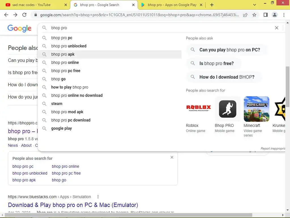Click the vertical page scrollbar
The height and width of the screenshot is (218, 290).
(287, 87)
